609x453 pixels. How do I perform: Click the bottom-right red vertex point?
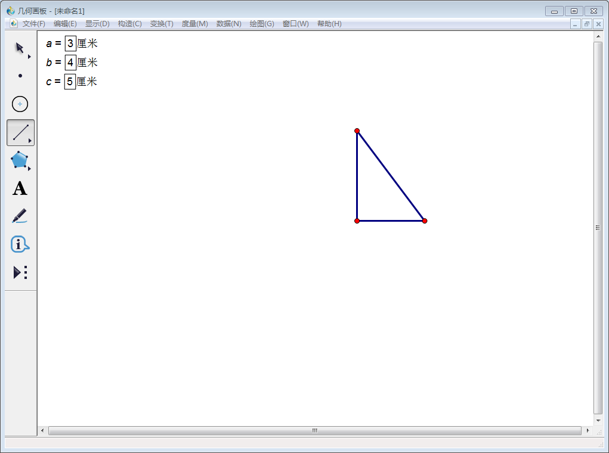pos(425,221)
